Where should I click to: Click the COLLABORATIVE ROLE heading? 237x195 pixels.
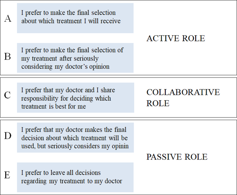tap(183, 98)
